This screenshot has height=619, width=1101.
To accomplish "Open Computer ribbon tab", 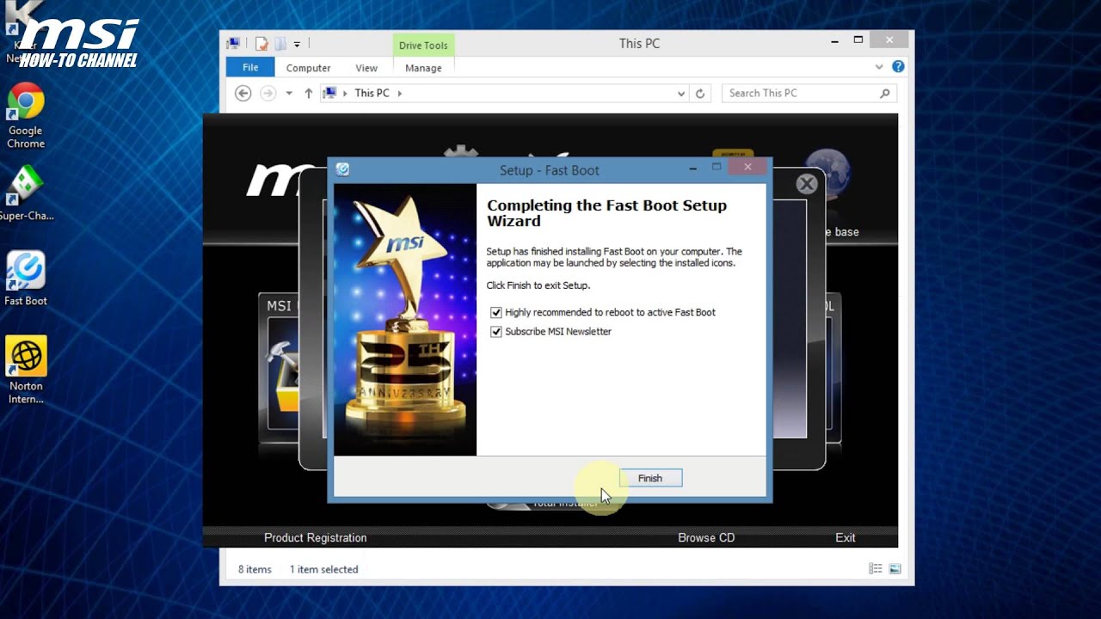I will [x=308, y=68].
